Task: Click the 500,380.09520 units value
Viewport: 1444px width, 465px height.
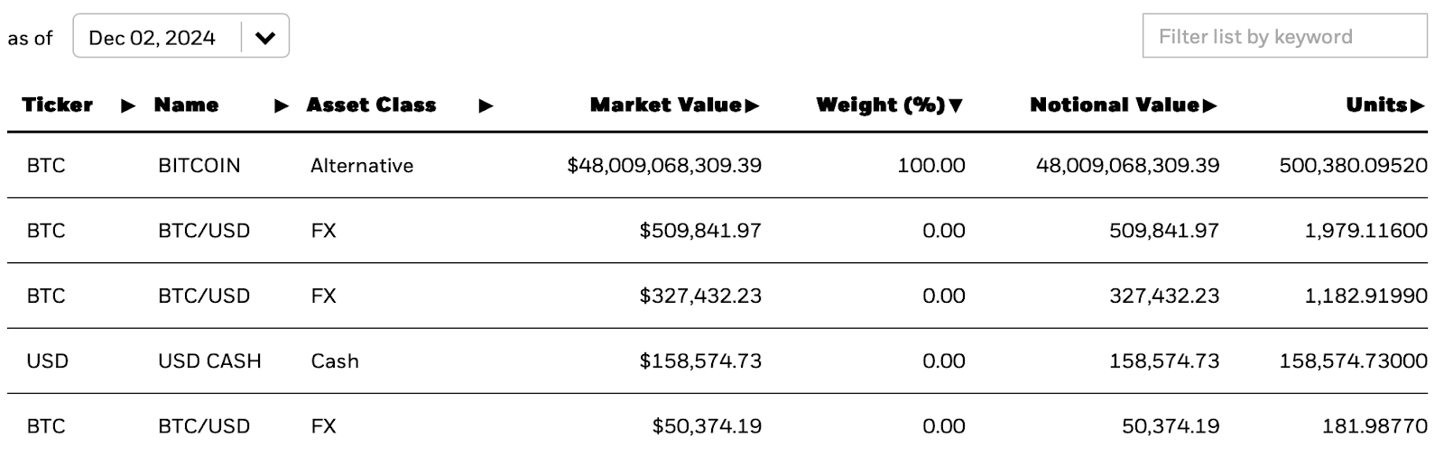Action: point(1353,166)
